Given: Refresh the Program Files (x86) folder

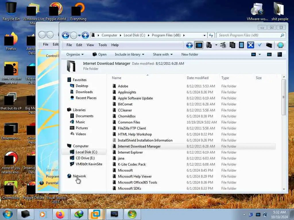Looking at the screenshot, I should point(211,35).
